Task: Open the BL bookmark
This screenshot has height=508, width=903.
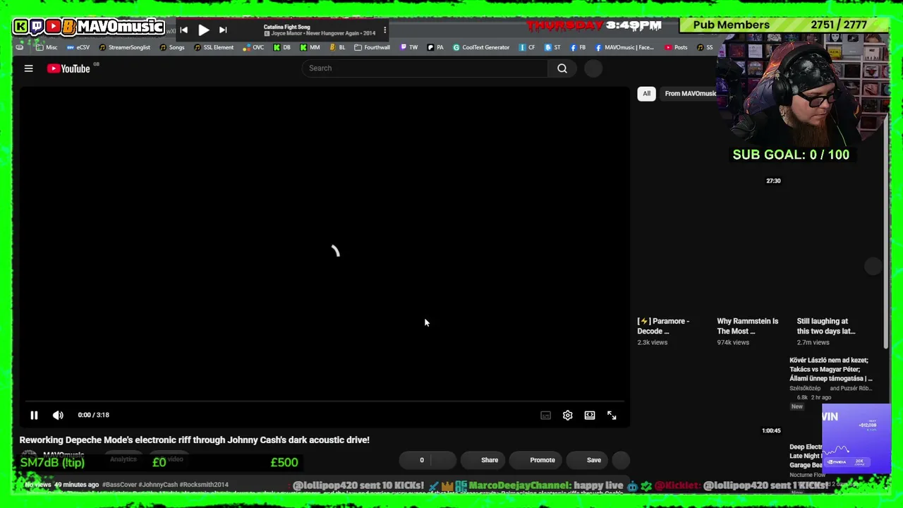Action: [337, 47]
